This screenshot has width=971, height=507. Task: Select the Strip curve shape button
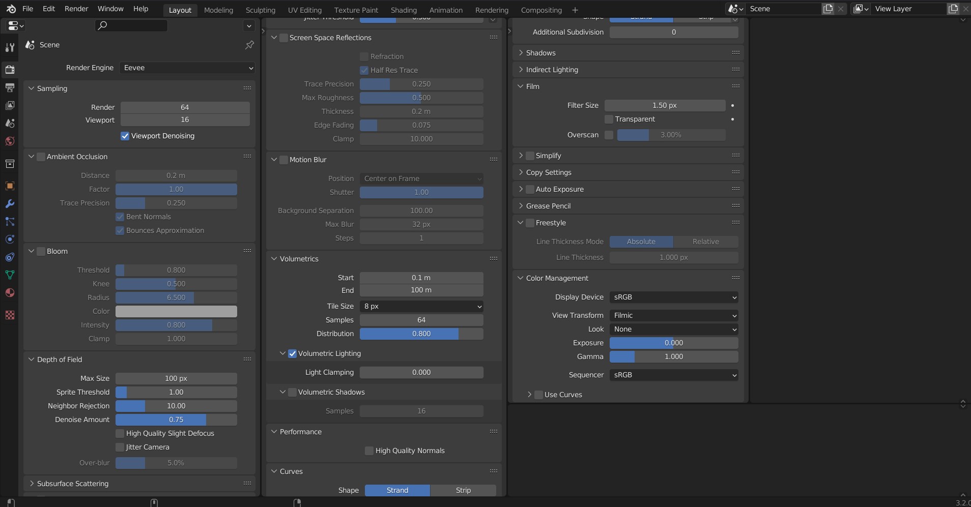click(463, 490)
